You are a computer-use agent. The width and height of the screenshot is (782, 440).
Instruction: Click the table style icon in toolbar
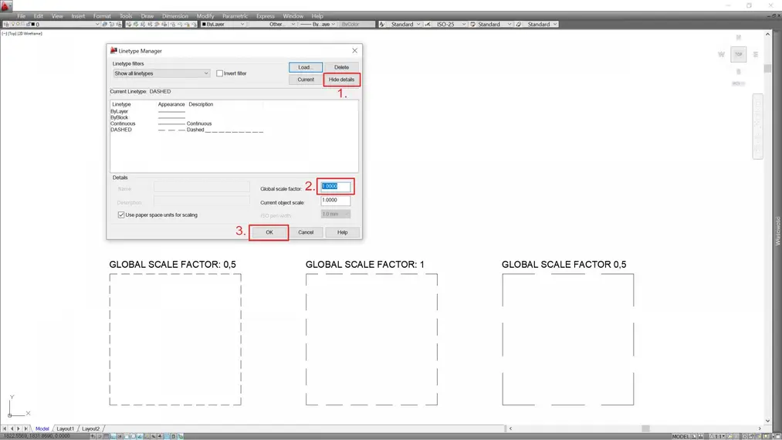(472, 24)
